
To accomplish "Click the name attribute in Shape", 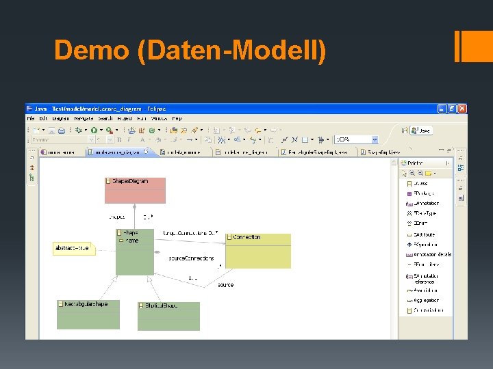I will pyautogui.click(x=129, y=241).
